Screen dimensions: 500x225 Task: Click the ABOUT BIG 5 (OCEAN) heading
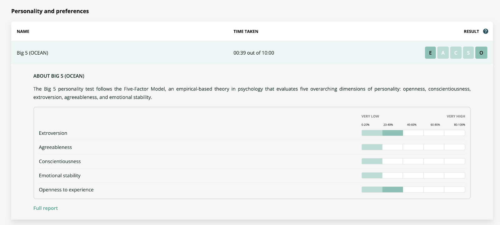[59, 76]
